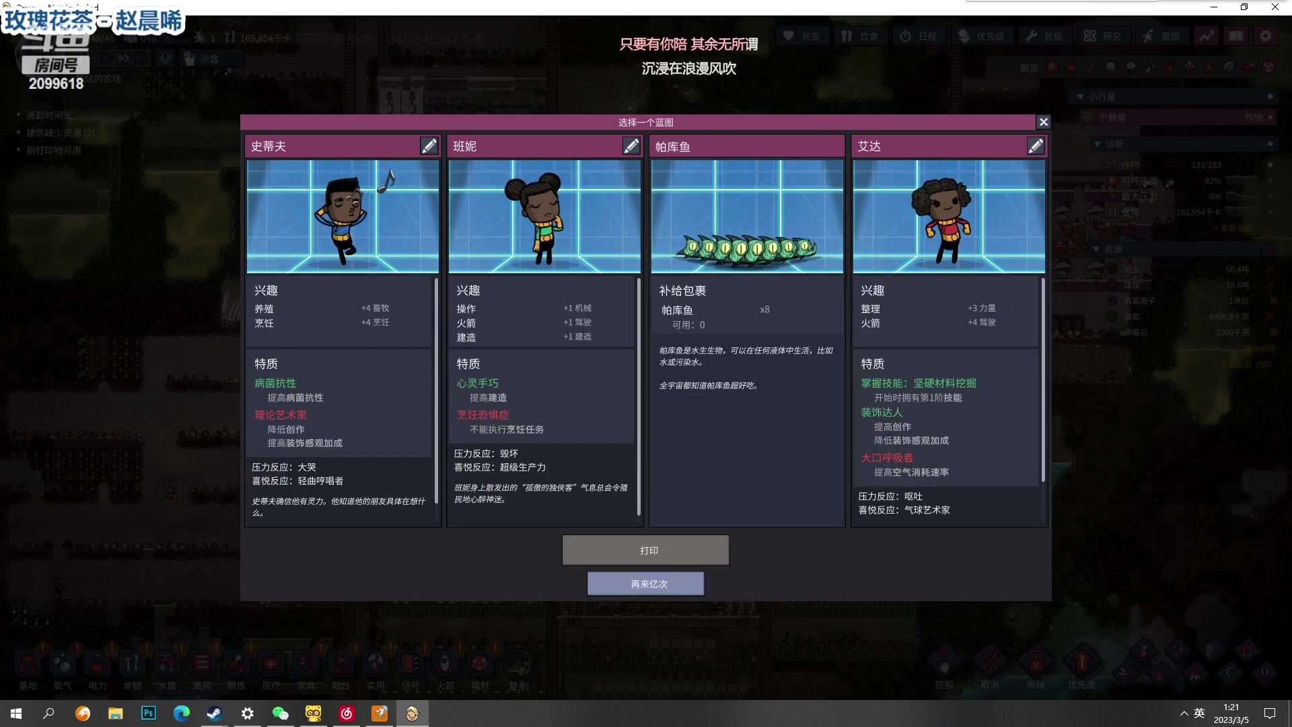Collapse the 资源 section triangle

click(x=1096, y=249)
